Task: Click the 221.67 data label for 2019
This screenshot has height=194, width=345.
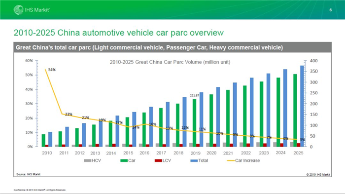Action: [x=195, y=95]
